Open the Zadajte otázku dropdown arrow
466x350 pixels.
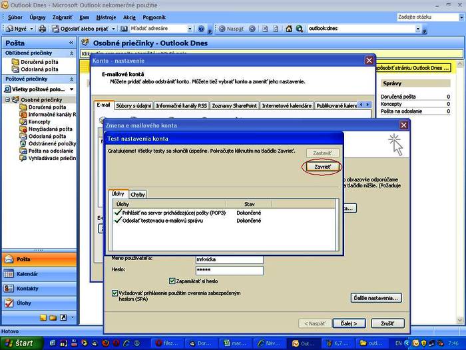click(x=461, y=17)
